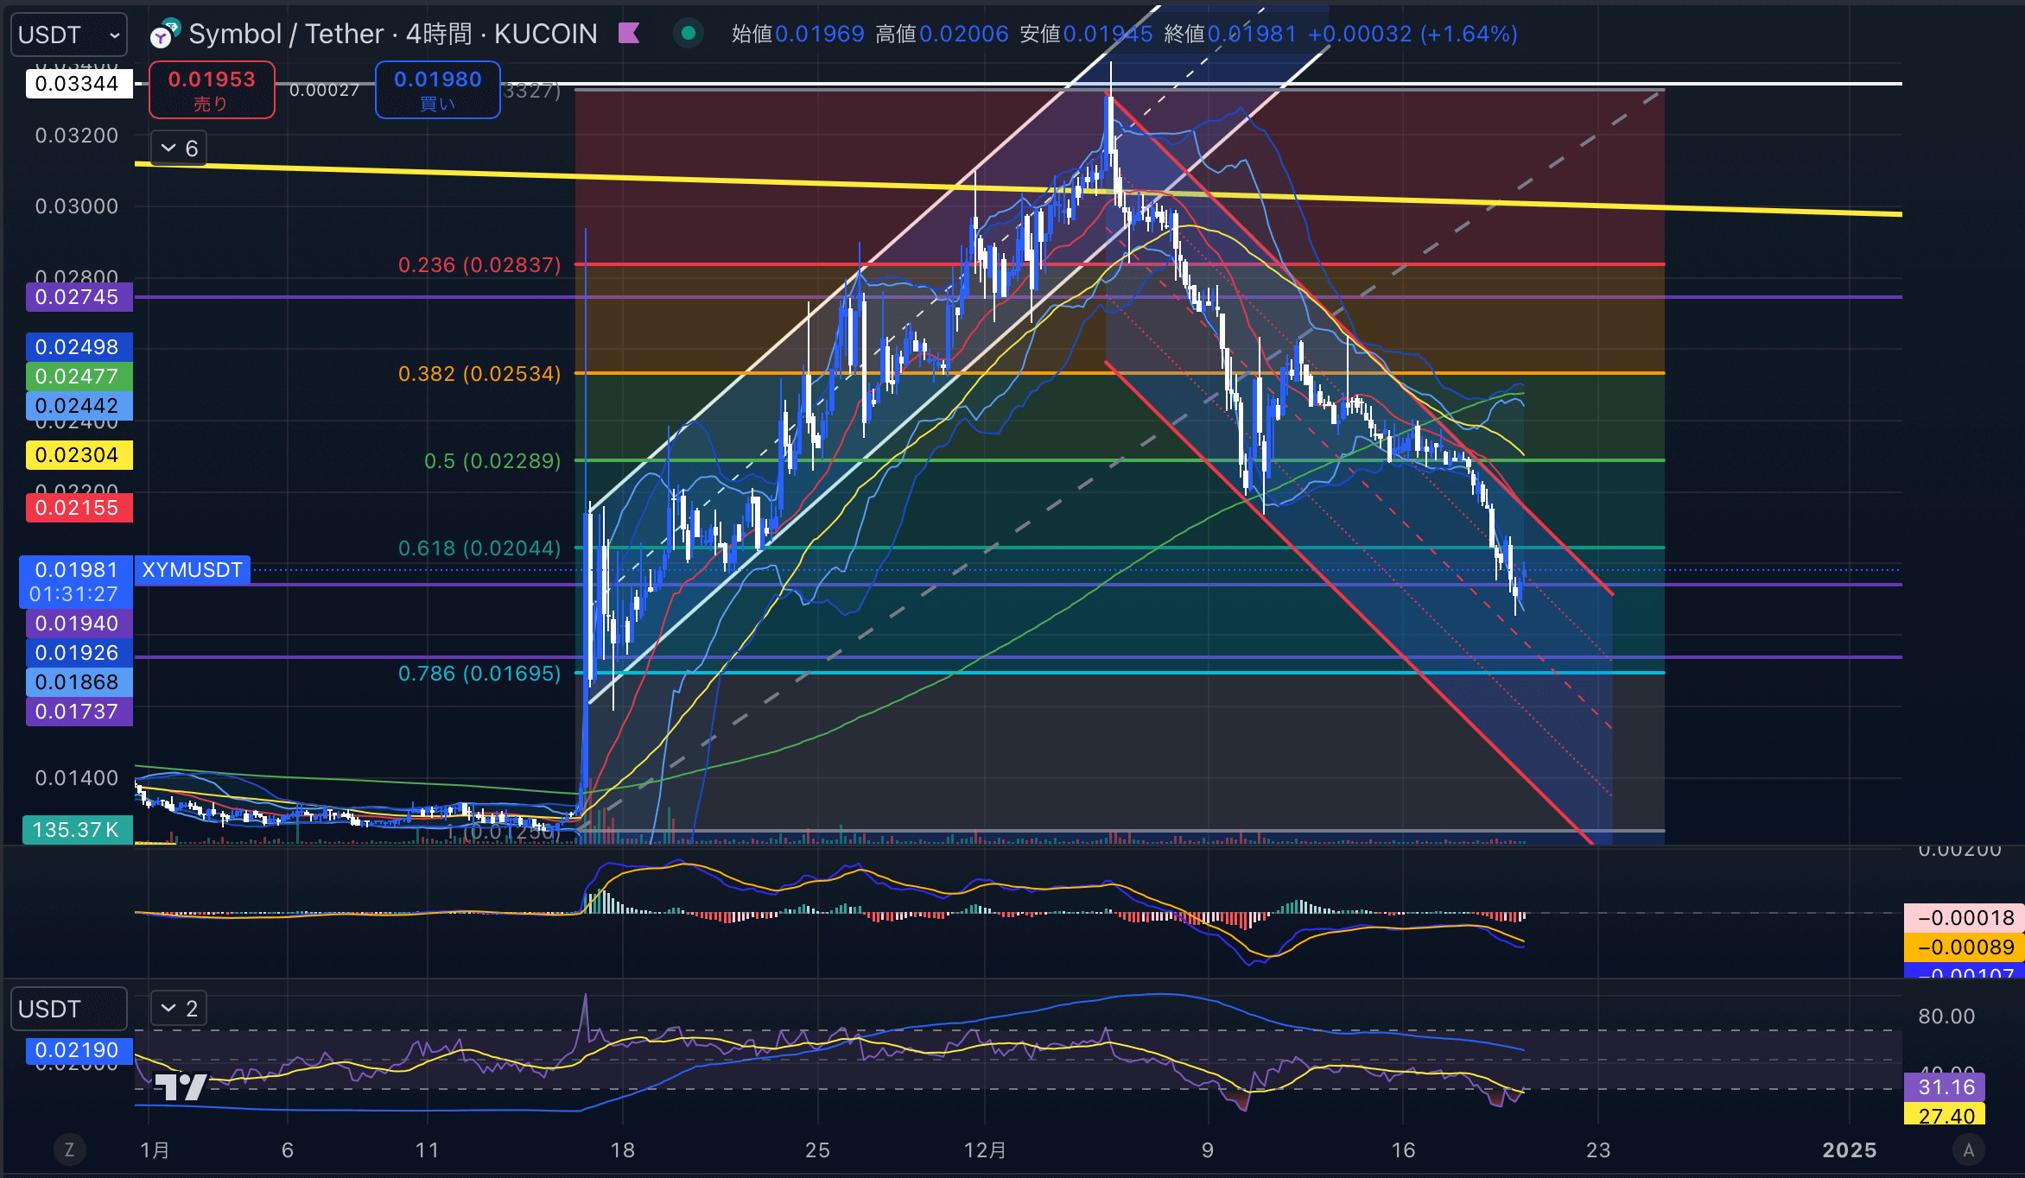The width and height of the screenshot is (2025, 1178).
Task: Click the TradingView logo icon
Action: pos(181,1086)
